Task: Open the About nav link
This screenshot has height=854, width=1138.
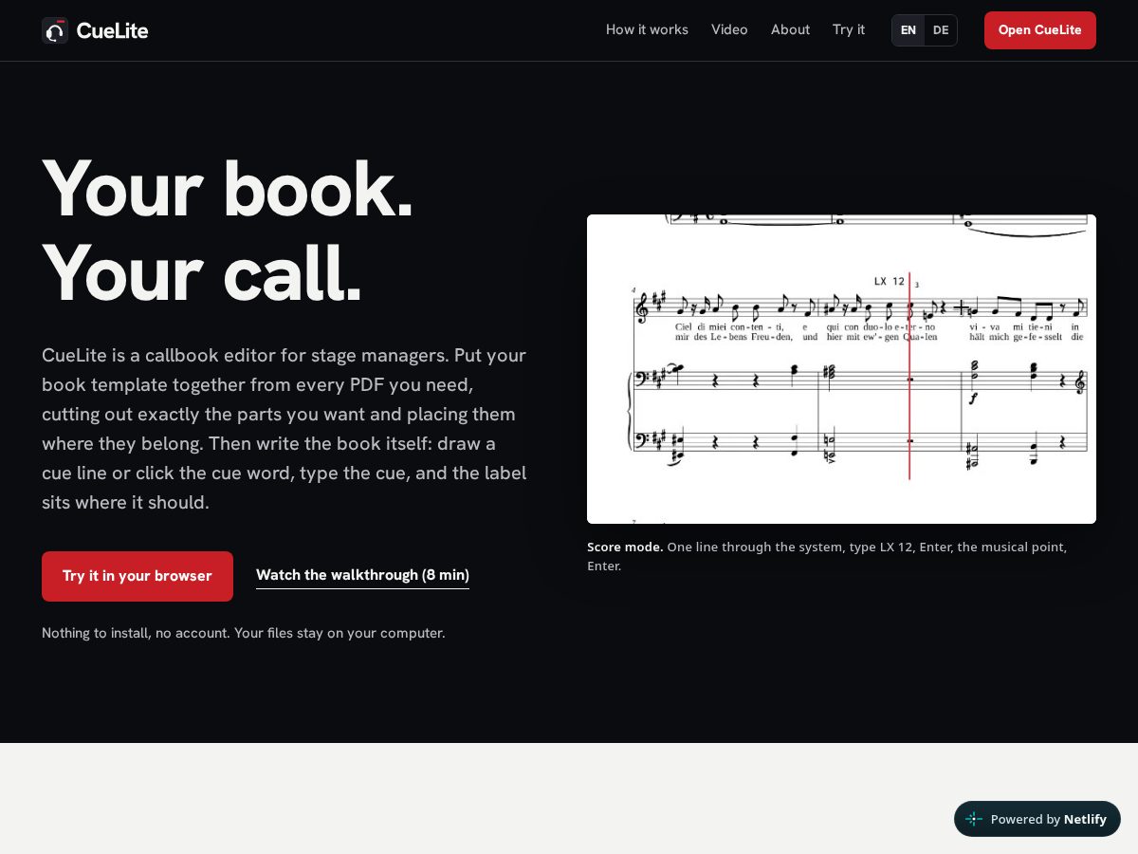Action: pos(790,29)
